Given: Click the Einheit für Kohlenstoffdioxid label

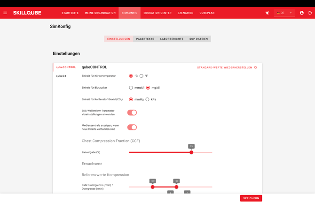Looking at the screenshot, I should [x=102, y=99].
